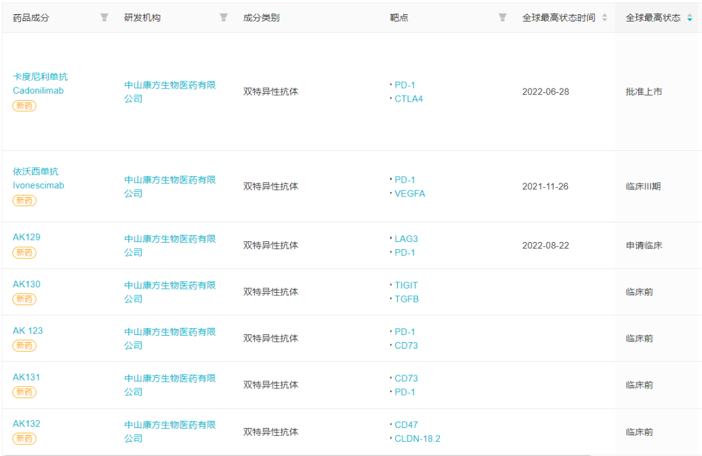Open 中山康方生物医药有限公司 link in AK132 row
This screenshot has width=702, height=456.
coord(170,432)
